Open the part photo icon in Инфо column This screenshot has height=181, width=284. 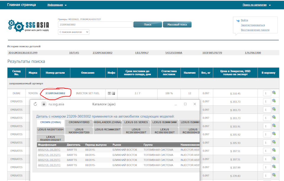(x=113, y=93)
